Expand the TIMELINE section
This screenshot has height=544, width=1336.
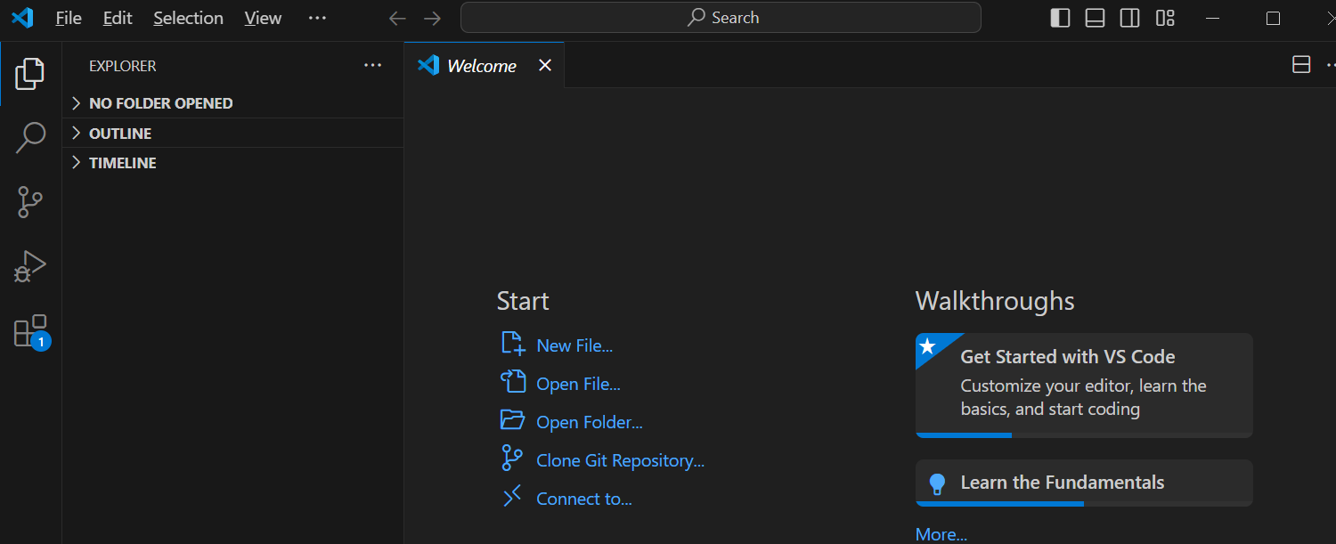tap(233, 163)
